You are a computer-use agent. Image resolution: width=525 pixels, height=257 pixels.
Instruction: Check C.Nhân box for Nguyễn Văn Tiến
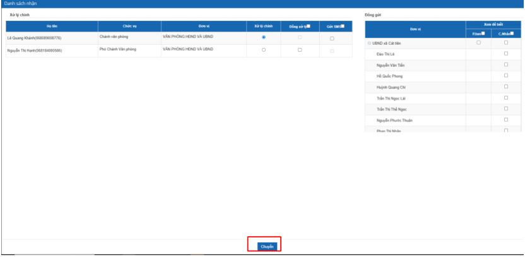coord(506,64)
